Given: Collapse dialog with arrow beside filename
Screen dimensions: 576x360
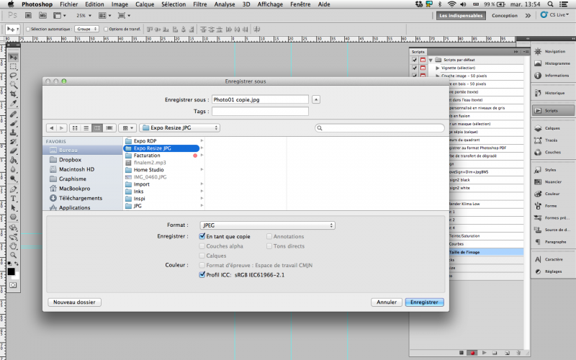Looking at the screenshot, I should pyautogui.click(x=316, y=99).
